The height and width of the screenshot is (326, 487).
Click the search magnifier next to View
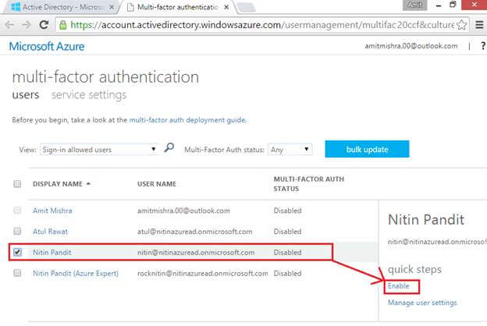coord(169,147)
